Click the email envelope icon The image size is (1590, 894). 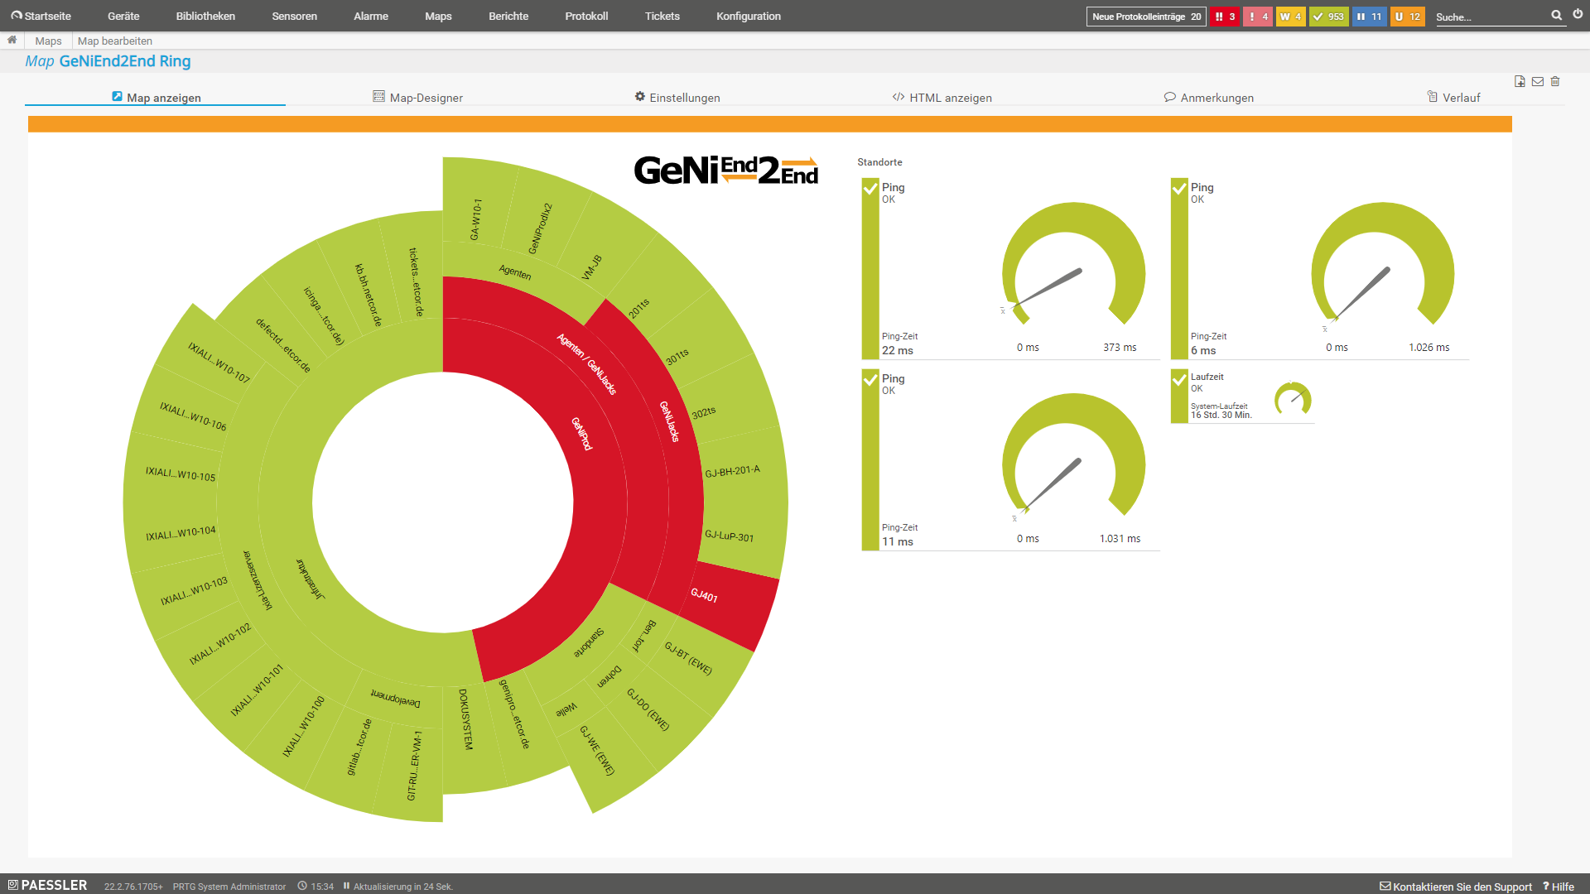pyautogui.click(x=1538, y=81)
